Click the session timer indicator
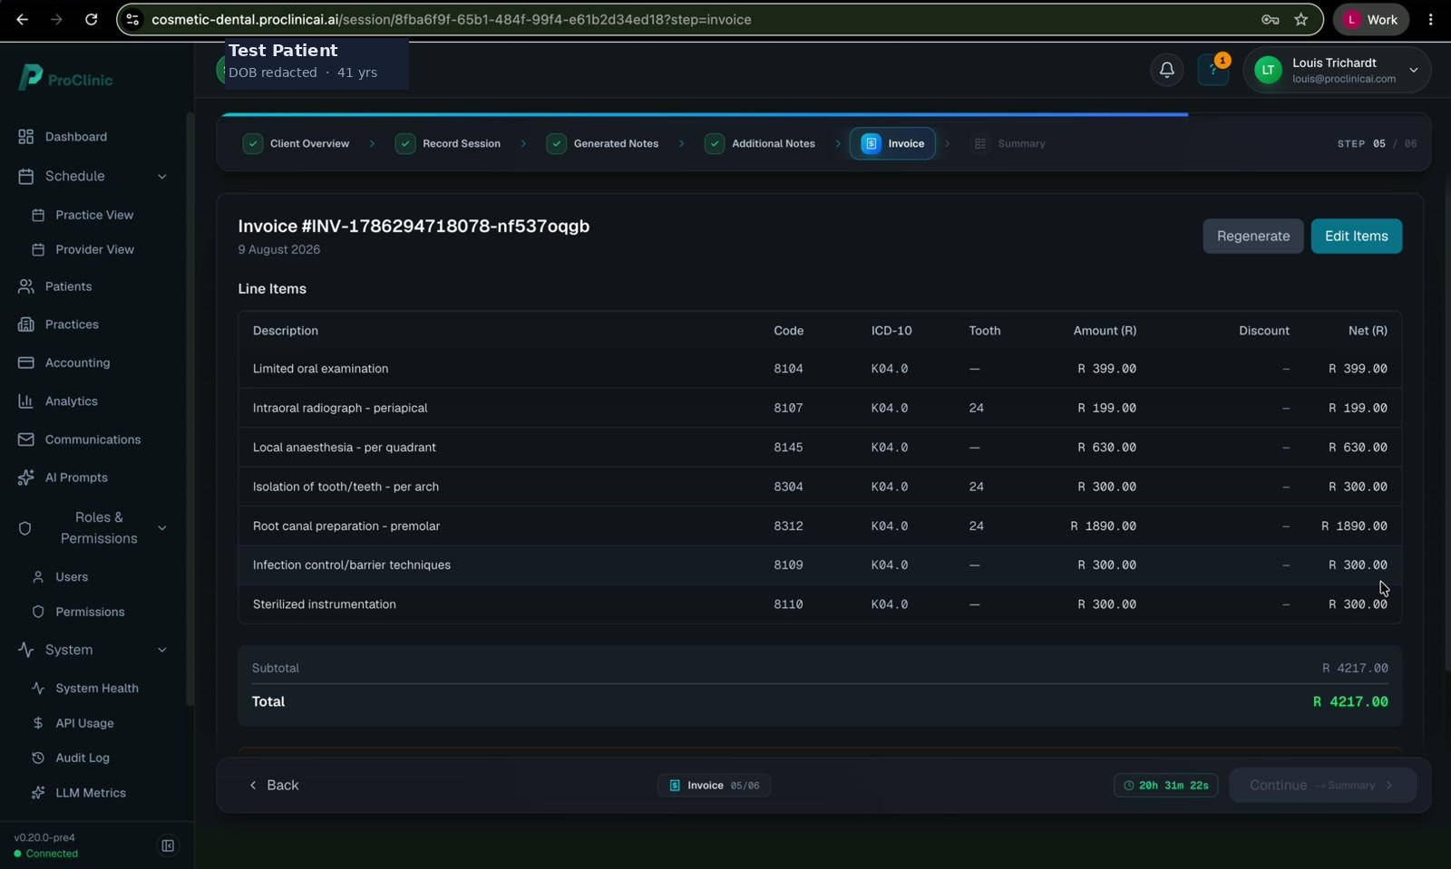The image size is (1451, 869). 1166,786
